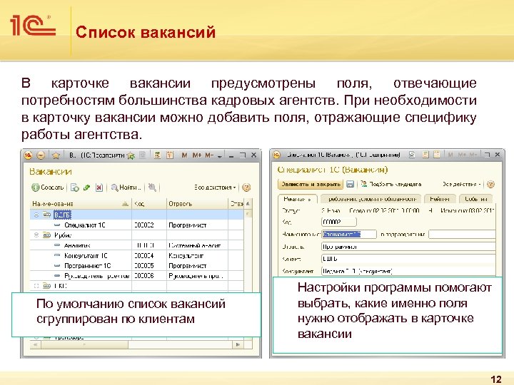Click the round back-arrow icon in Вакансии titlebar

point(41,155)
